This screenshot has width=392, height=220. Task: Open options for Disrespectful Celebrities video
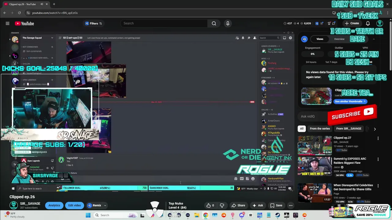click(378, 185)
